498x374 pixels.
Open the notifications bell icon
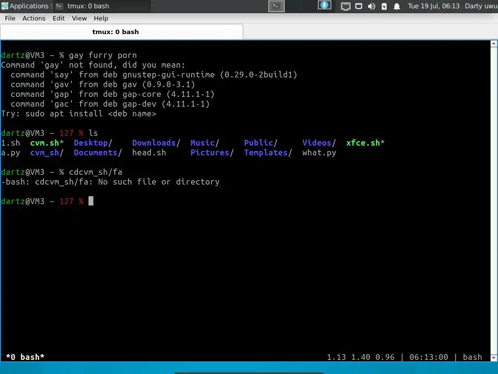click(397, 6)
